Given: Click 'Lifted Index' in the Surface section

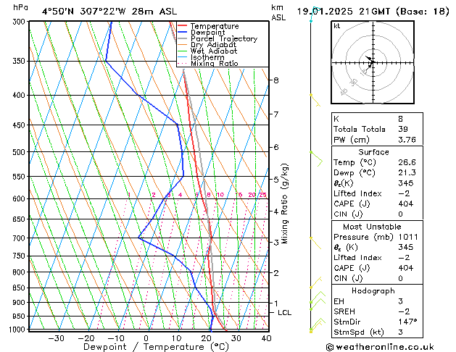Looking at the screenshot, I should [x=357, y=193].
